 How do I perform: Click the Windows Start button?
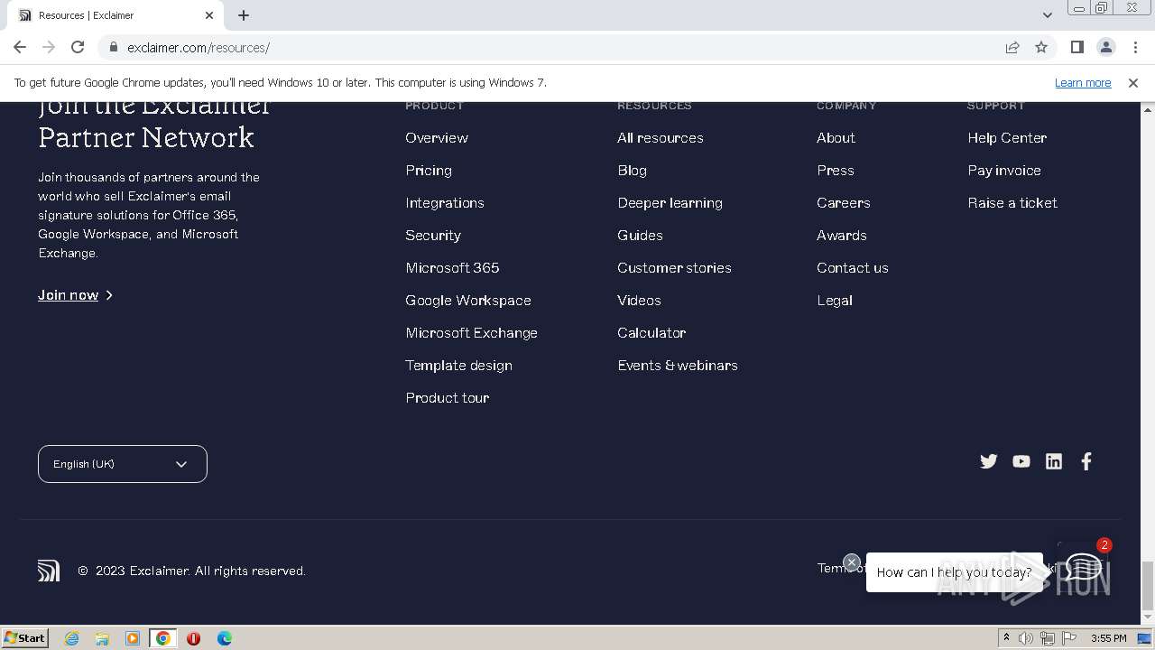[x=25, y=637]
